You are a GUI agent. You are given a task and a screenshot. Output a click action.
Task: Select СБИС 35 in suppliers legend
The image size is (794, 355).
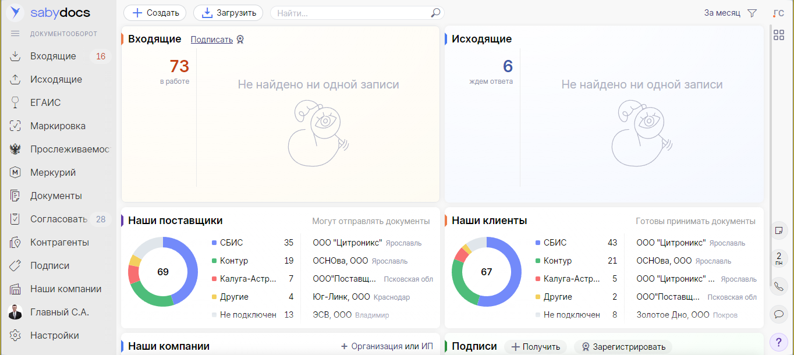click(x=253, y=243)
